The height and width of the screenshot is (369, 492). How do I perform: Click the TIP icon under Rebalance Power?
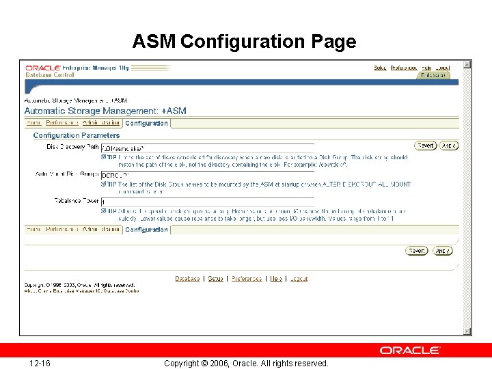104,211
